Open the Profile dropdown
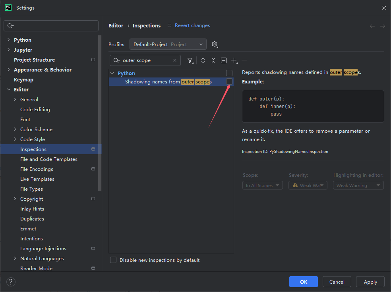This screenshot has width=391, height=292. 168,44
